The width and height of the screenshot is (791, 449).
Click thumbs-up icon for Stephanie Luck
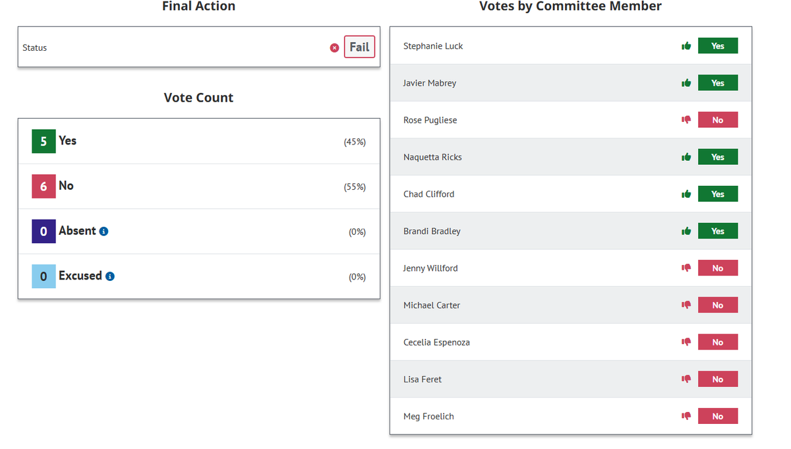[686, 46]
